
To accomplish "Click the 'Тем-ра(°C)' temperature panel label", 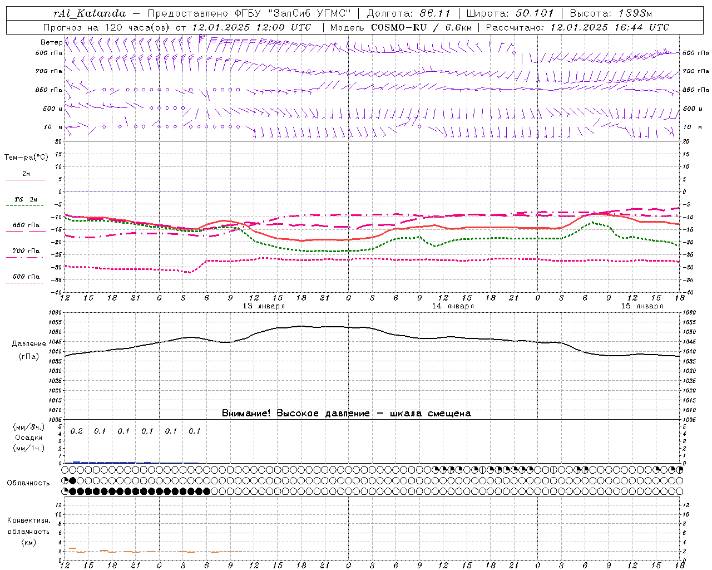I will coord(26,158).
